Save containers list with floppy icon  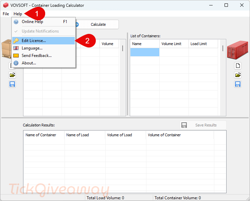tap(238, 84)
